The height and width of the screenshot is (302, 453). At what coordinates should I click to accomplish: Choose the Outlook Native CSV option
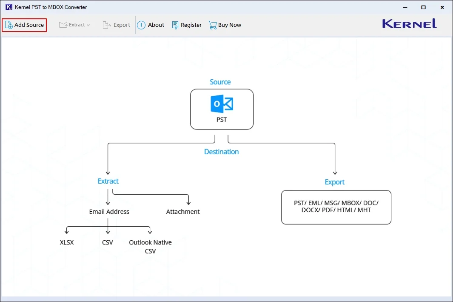[x=150, y=246]
